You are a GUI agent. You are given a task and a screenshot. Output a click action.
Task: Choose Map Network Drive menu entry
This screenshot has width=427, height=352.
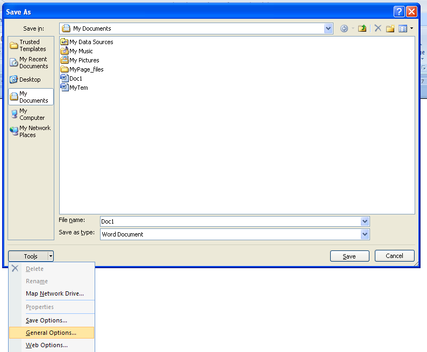click(52, 293)
